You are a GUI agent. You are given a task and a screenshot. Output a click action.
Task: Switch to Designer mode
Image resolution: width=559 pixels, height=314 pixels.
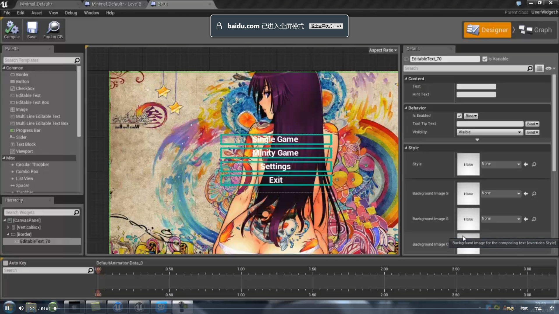tap(487, 30)
